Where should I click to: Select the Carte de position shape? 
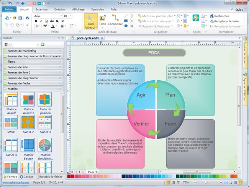coord(45,100)
